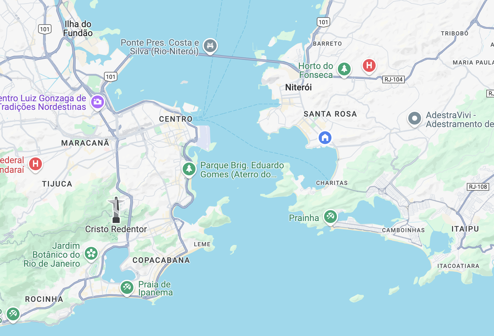This screenshot has height=336, width=494.
Task: Open the beach marker below Rocinha
Action: click(x=13, y=314)
